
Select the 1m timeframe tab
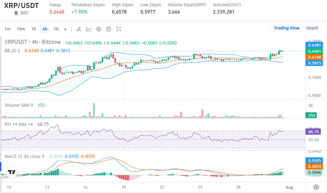7,29
